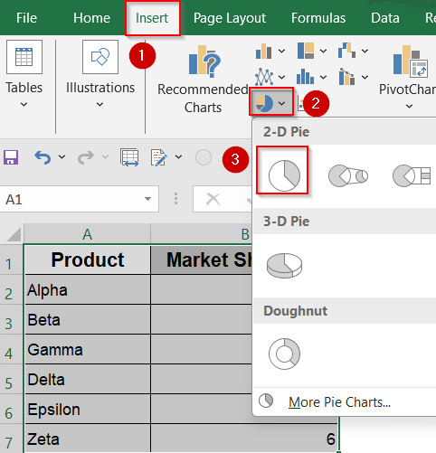Insert a hierarchy treemap chart

(x=306, y=51)
